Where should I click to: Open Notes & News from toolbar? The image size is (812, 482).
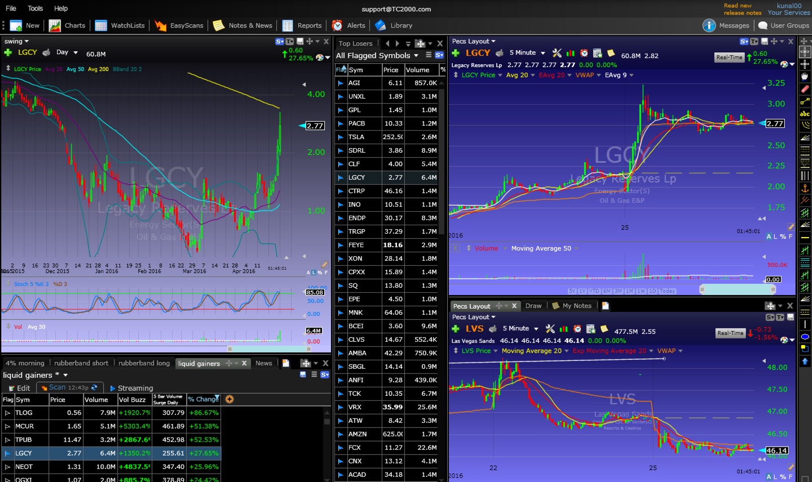pyautogui.click(x=243, y=25)
